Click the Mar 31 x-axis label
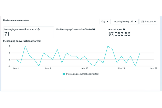Image resolution: width=162 pixels, height=108 pixels. click(154, 69)
